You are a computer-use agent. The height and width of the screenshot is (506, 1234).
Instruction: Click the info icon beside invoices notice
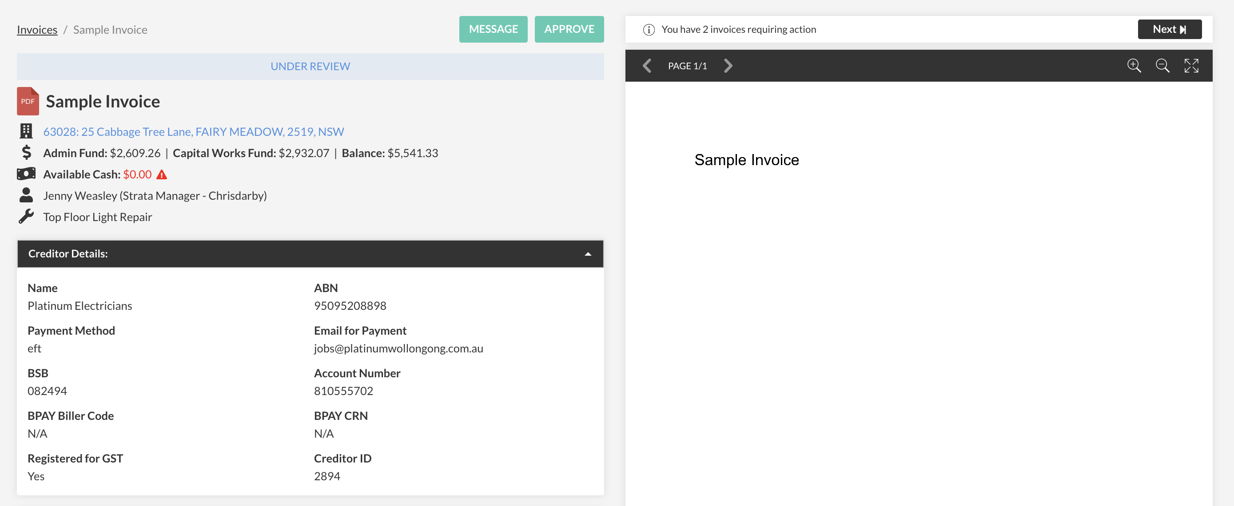click(x=649, y=30)
